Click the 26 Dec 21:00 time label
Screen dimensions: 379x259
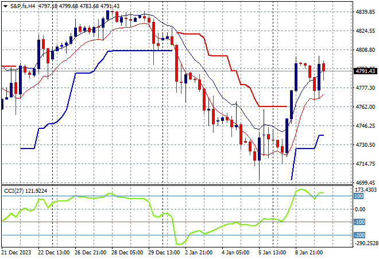91,252
